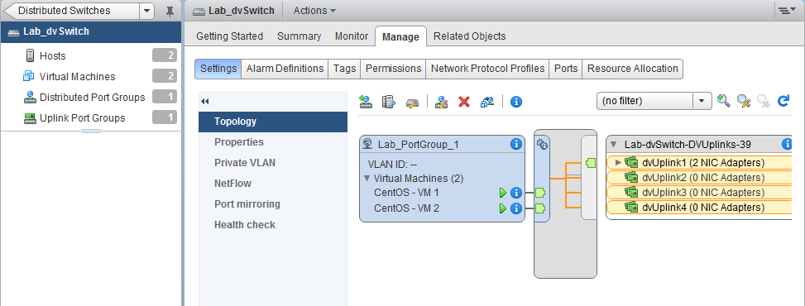Click the red X remove icon
This screenshot has height=306, width=805.
[x=464, y=101]
